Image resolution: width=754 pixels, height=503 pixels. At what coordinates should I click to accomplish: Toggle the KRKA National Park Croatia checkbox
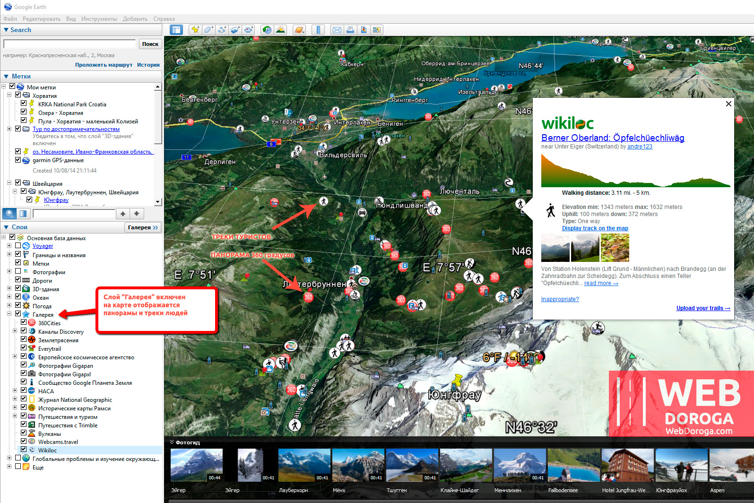(x=24, y=104)
